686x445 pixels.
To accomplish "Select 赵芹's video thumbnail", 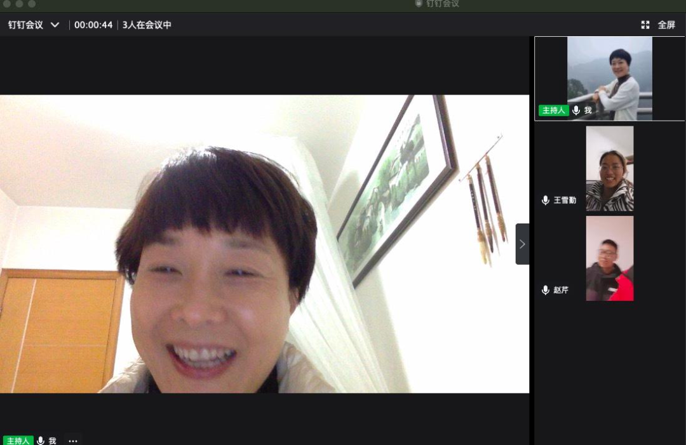I will click(609, 258).
